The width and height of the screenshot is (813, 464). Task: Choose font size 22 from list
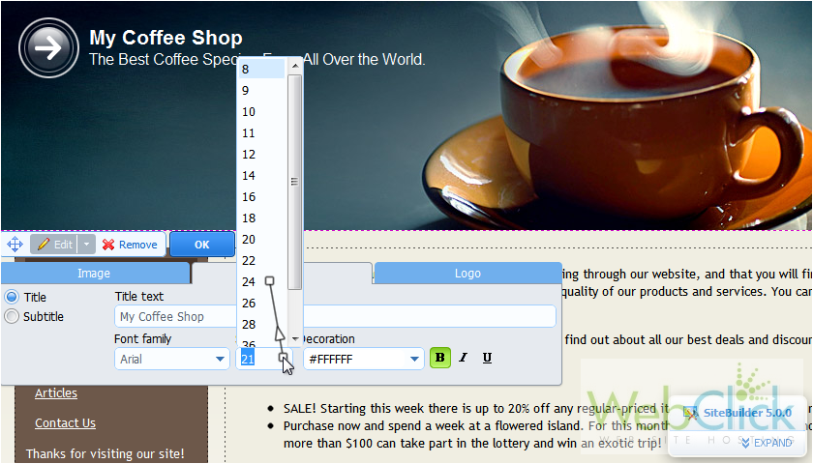coord(260,260)
